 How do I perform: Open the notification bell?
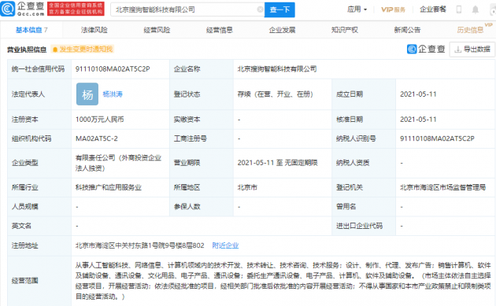(475, 9)
